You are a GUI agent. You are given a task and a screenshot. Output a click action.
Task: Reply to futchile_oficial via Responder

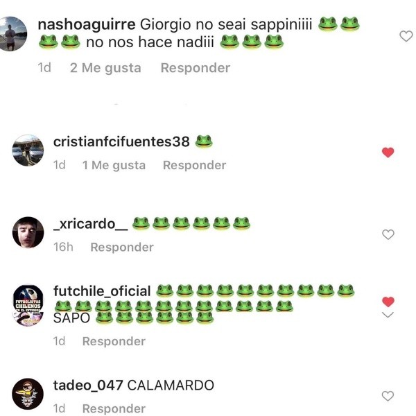(x=114, y=341)
